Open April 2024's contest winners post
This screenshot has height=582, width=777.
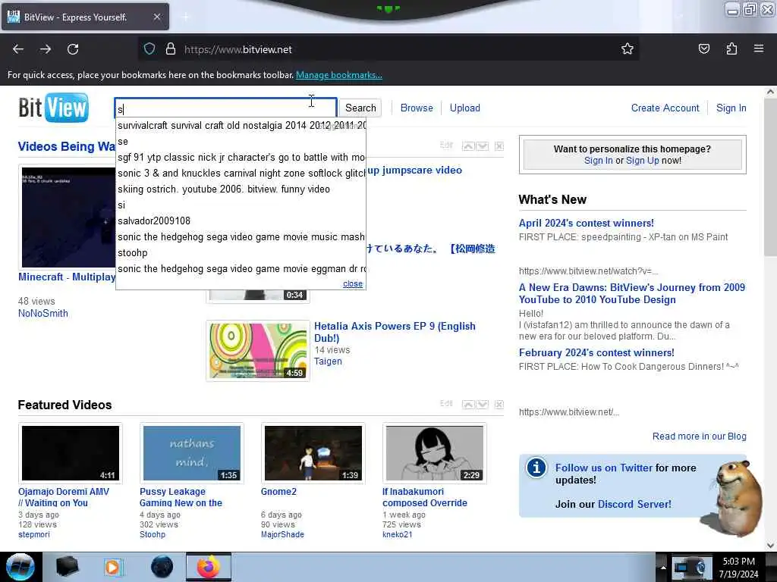587,224
